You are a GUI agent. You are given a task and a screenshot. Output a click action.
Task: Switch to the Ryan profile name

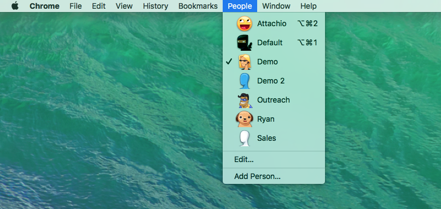coord(266,119)
